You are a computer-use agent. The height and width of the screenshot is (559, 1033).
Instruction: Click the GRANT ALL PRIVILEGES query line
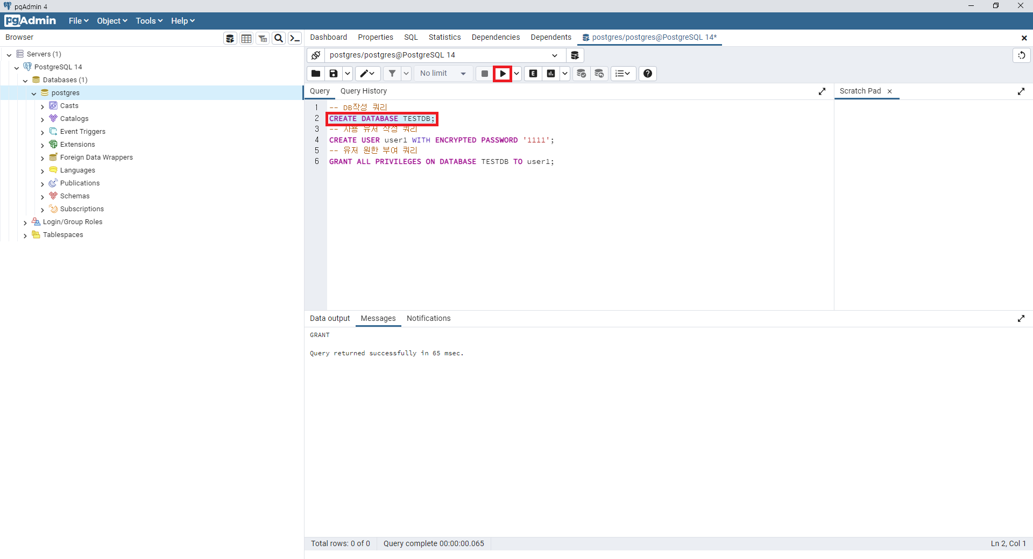point(441,161)
